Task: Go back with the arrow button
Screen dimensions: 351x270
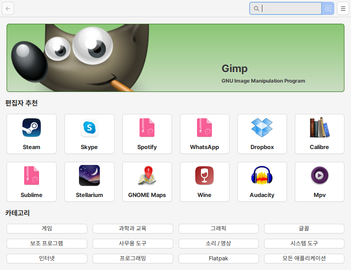Action: pyautogui.click(x=8, y=8)
